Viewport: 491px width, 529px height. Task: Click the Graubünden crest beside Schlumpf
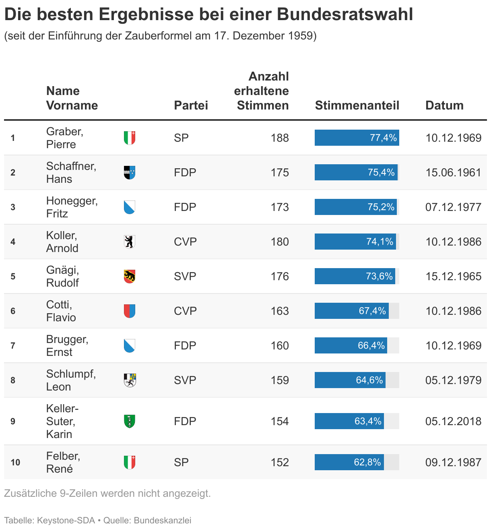click(130, 380)
